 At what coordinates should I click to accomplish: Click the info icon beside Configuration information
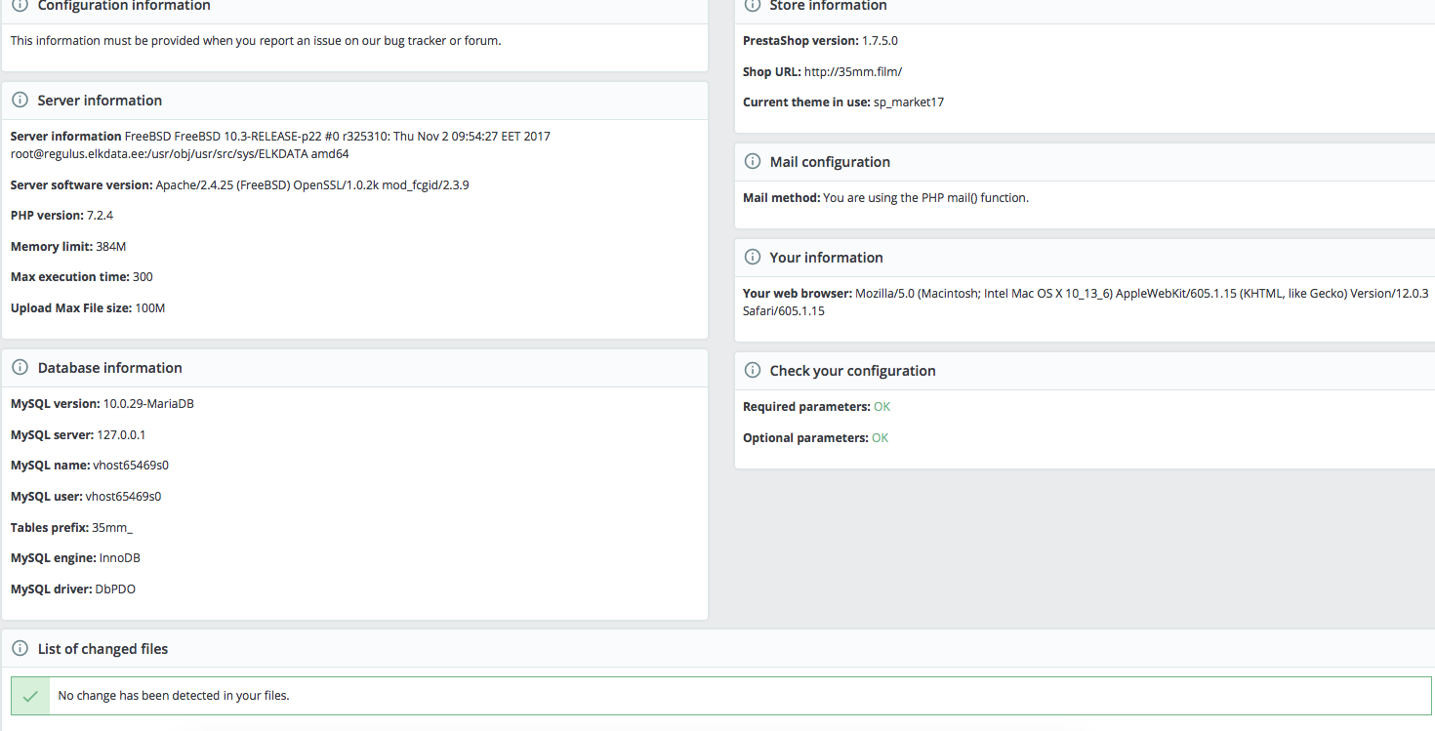coord(20,6)
